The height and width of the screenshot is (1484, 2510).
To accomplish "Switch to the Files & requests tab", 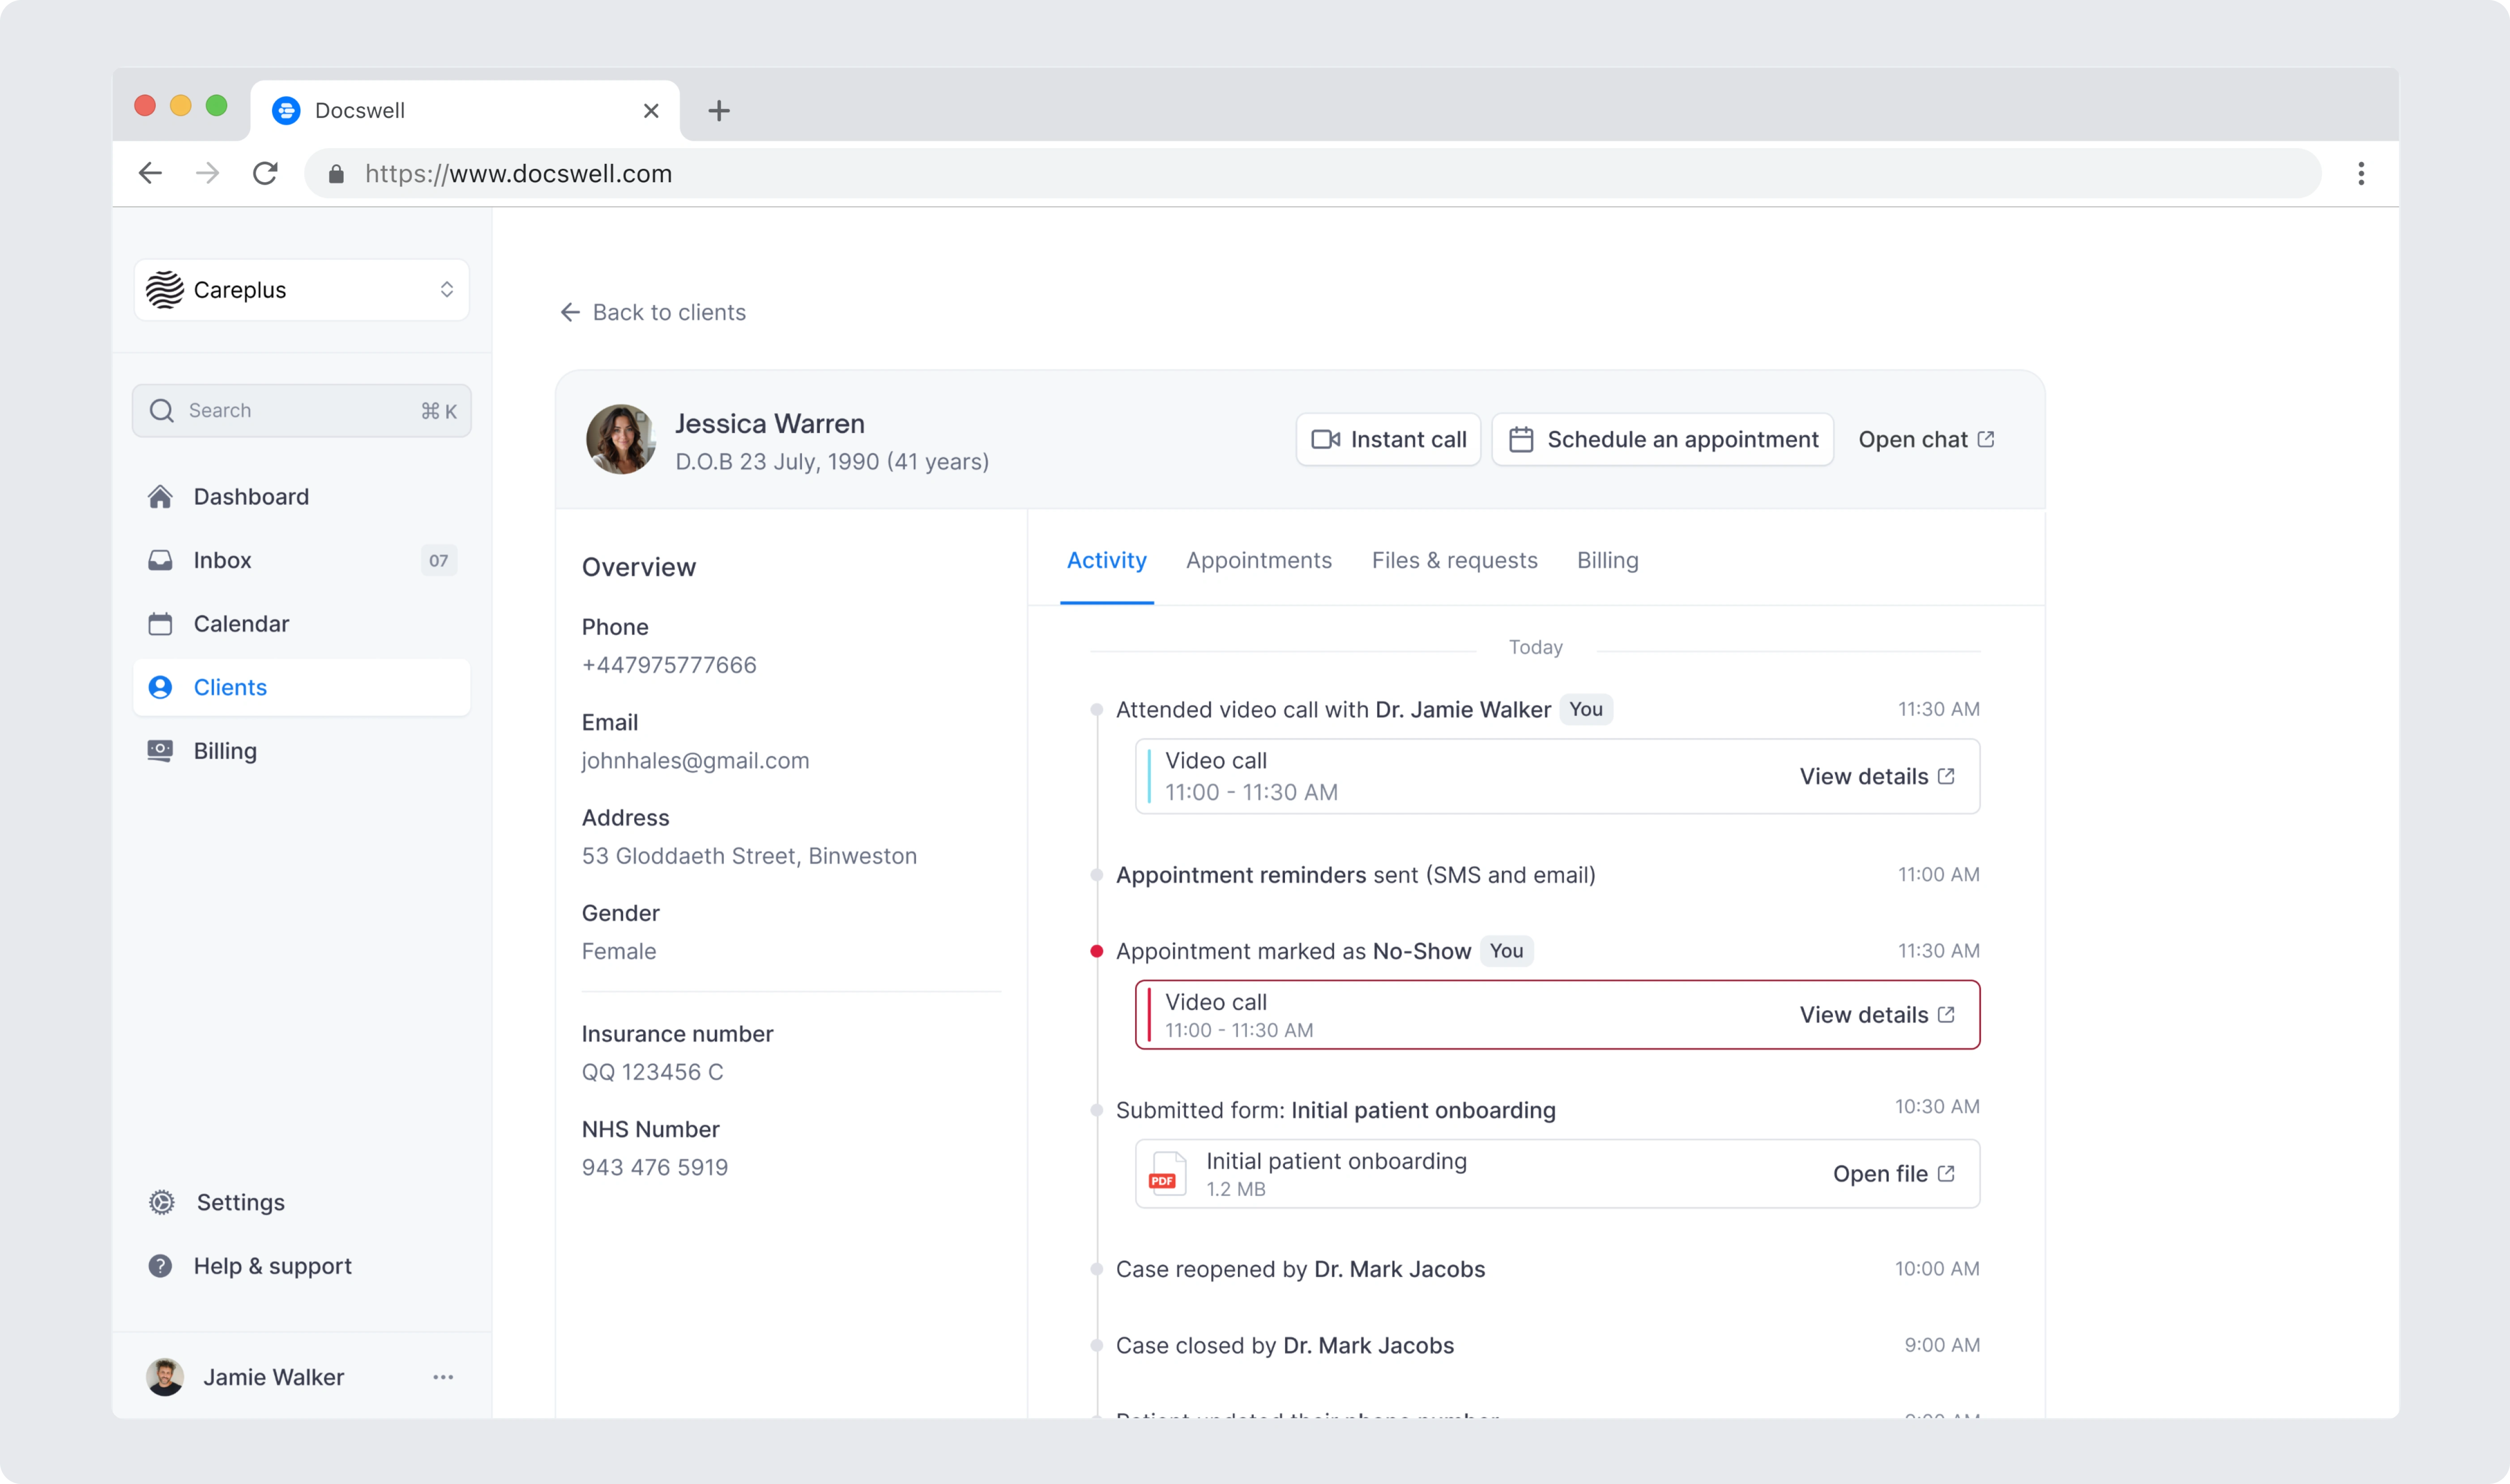I will pyautogui.click(x=1454, y=560).
